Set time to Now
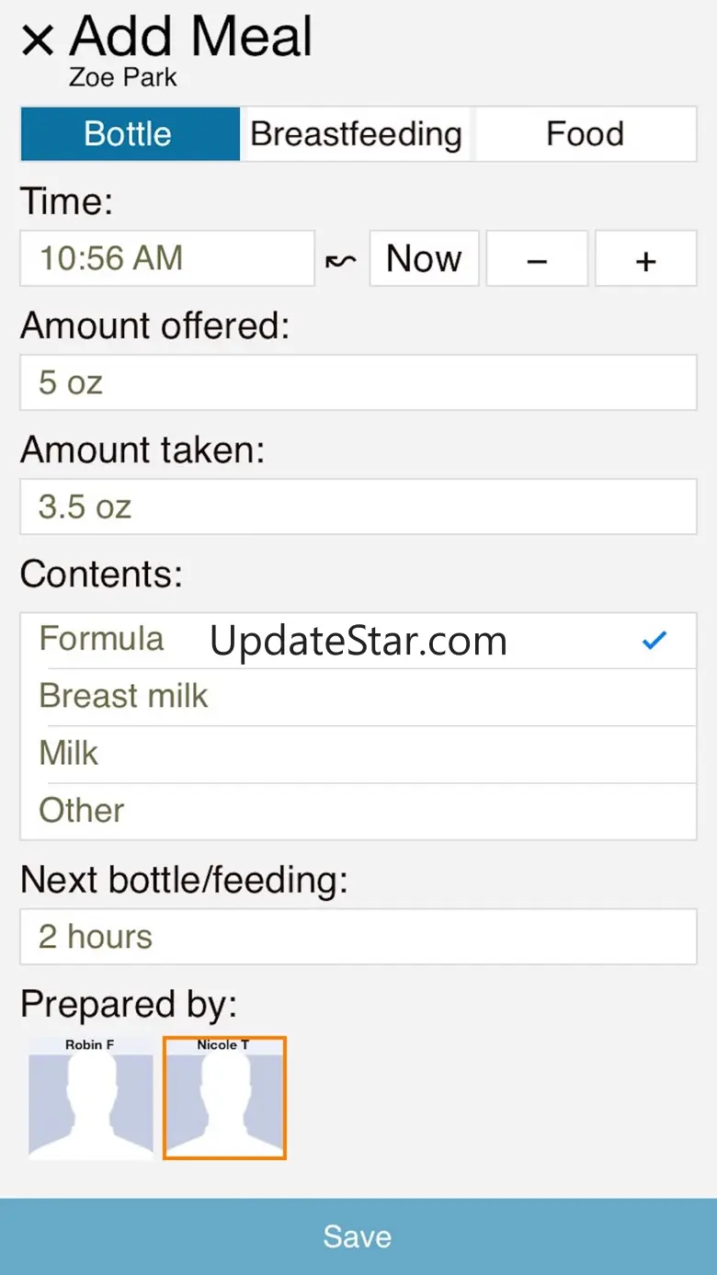The image size is (717, 1275). click(424, 259)
